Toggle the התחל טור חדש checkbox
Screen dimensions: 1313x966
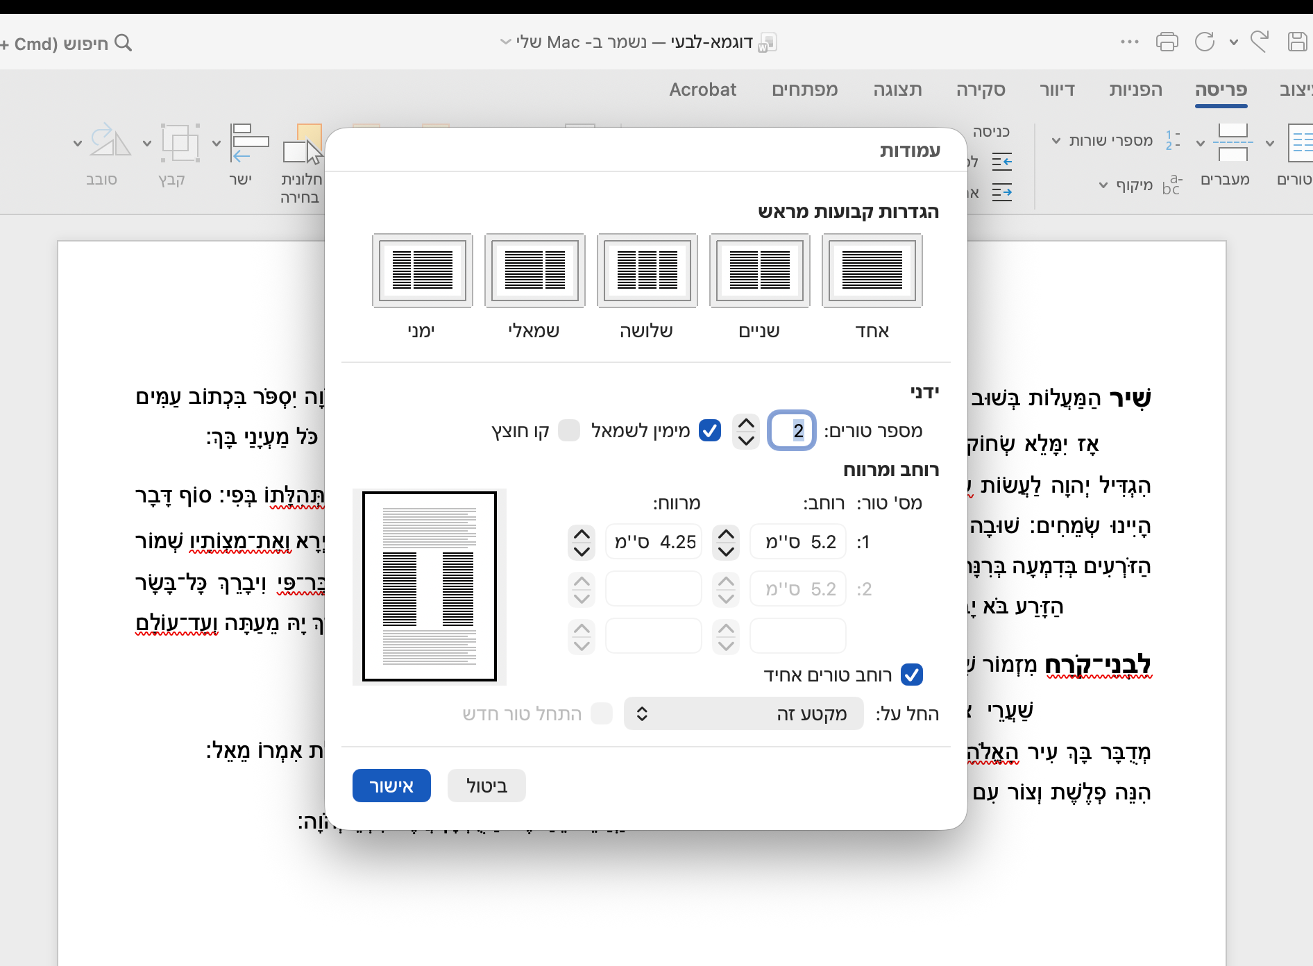[x=602, y=713]
